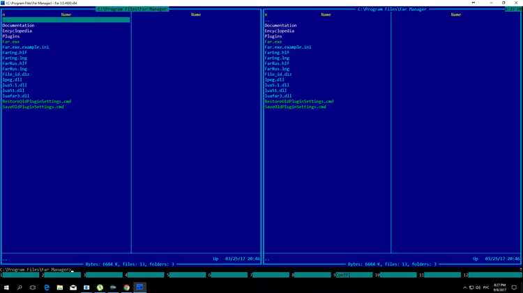Select luafar3.dll in the left panel
The height and width of the screenshot is (293, 523).
coord(15,96)
